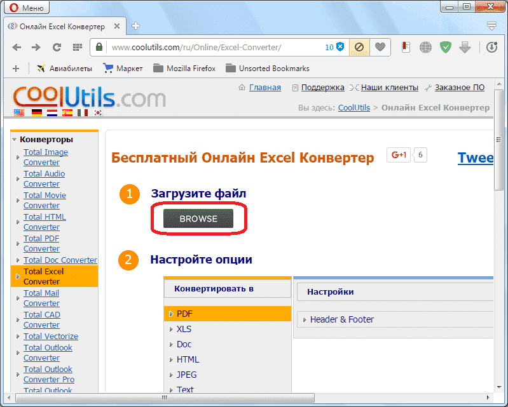Open the Поддержка link
The image size is (508, 407).
point(323,88)
